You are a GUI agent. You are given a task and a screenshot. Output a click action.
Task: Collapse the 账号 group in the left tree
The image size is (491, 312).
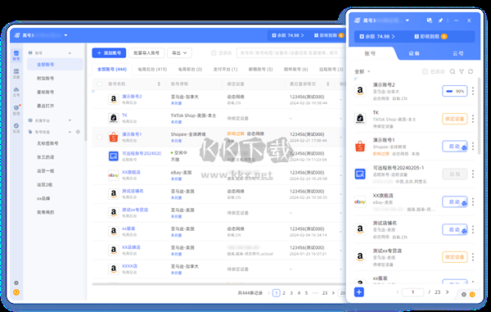coord(70,53)
